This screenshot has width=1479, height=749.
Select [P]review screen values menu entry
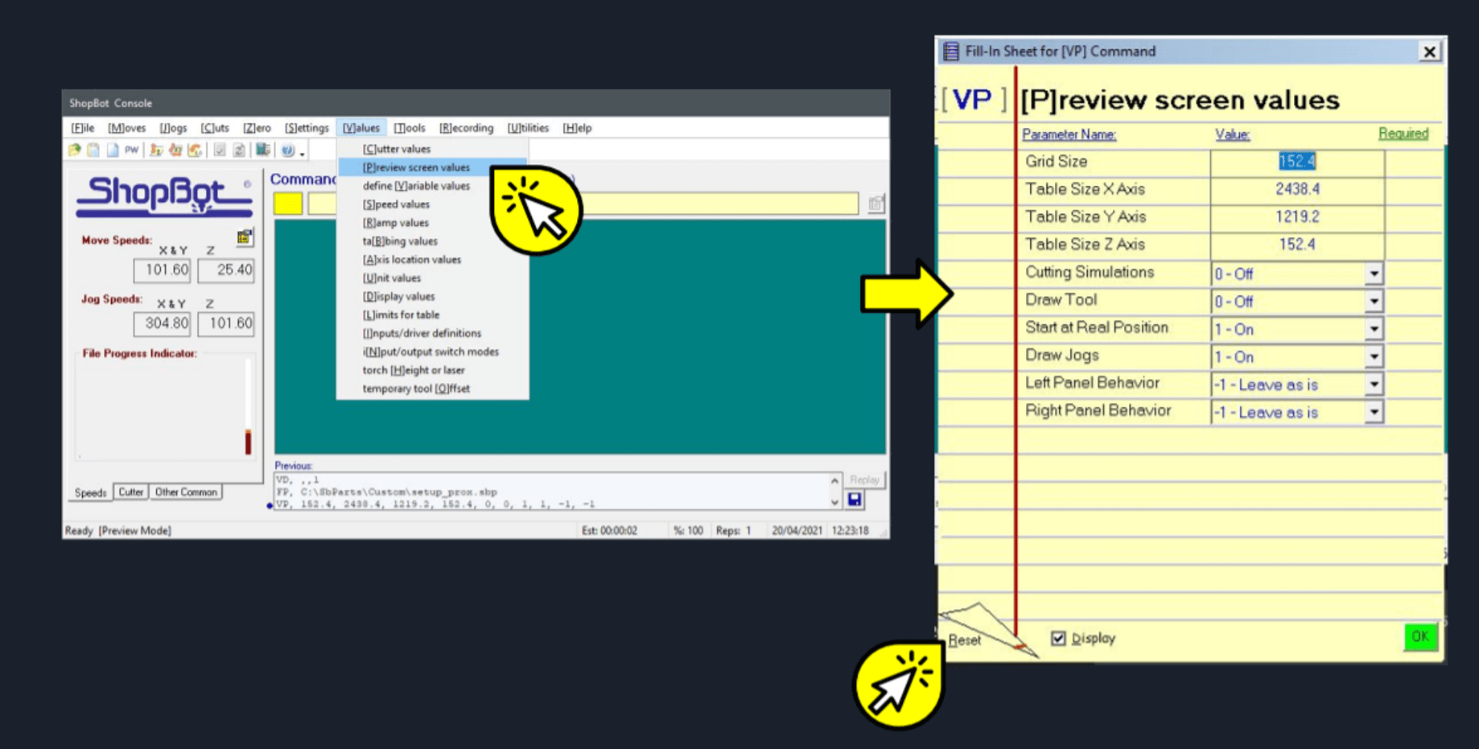click(433, 167)
